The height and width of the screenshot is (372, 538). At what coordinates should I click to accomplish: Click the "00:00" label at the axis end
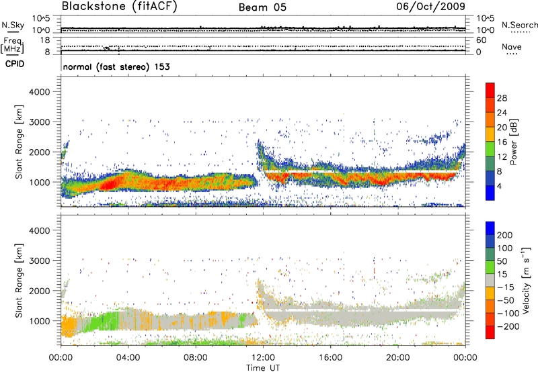pyautogui.click(x=465, y=358)
